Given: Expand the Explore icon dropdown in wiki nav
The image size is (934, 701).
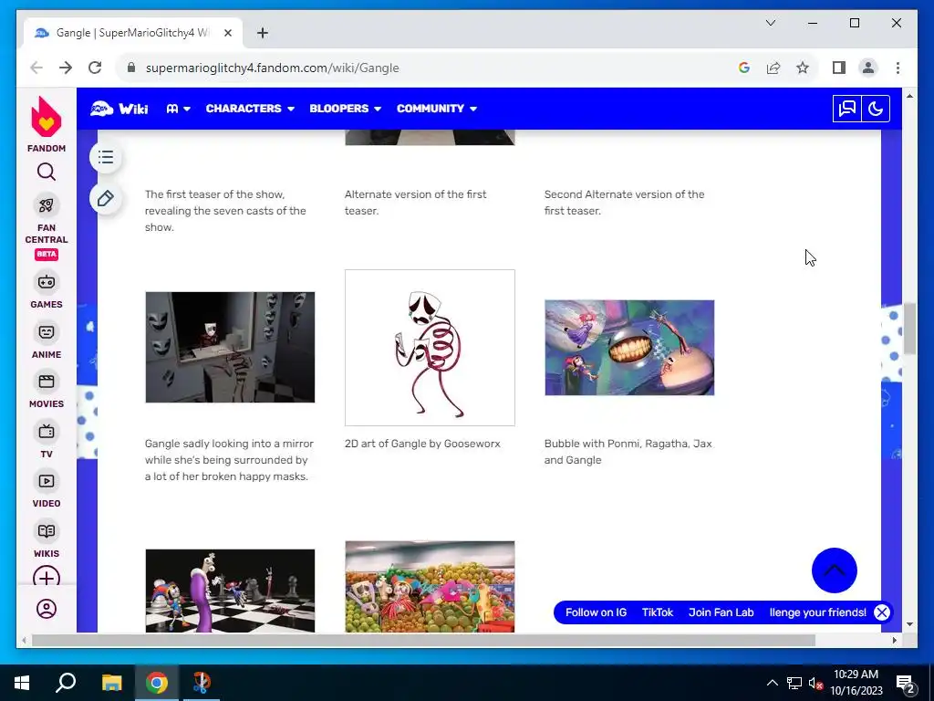Looking at the screenshot, I should coord(178,109).
